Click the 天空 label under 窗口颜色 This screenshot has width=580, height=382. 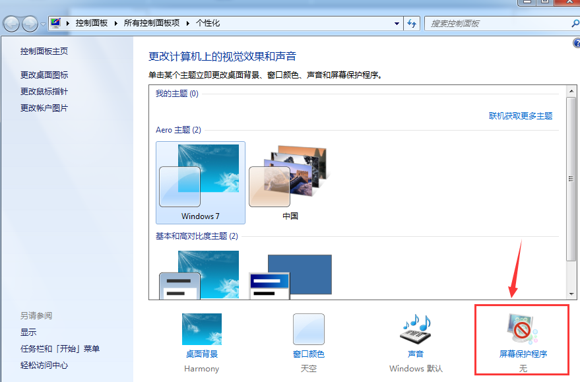pyautogui.click(x=309, y=369)
